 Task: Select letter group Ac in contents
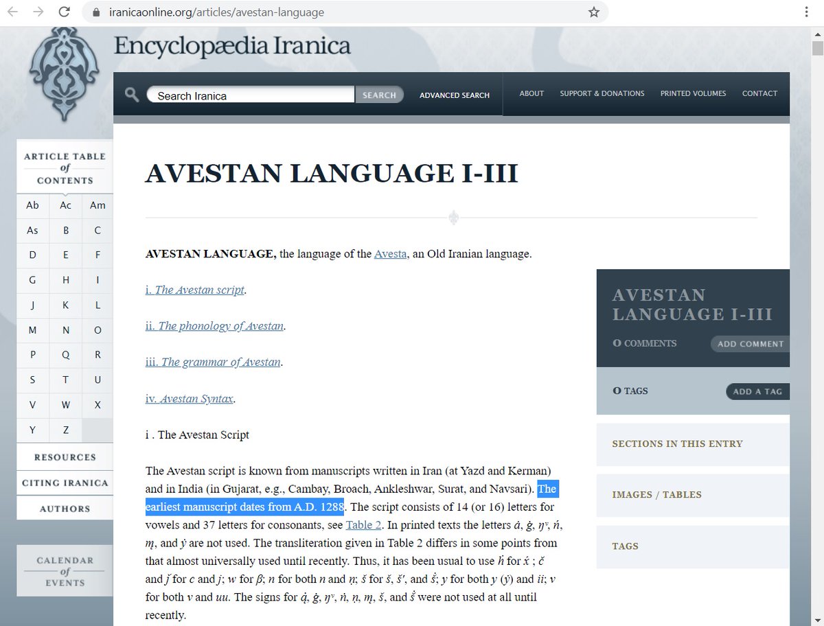(66, 205)
